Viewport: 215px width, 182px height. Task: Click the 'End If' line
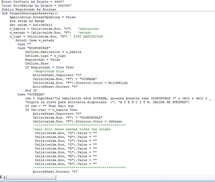pyautogui.click(x=31, y=90)
